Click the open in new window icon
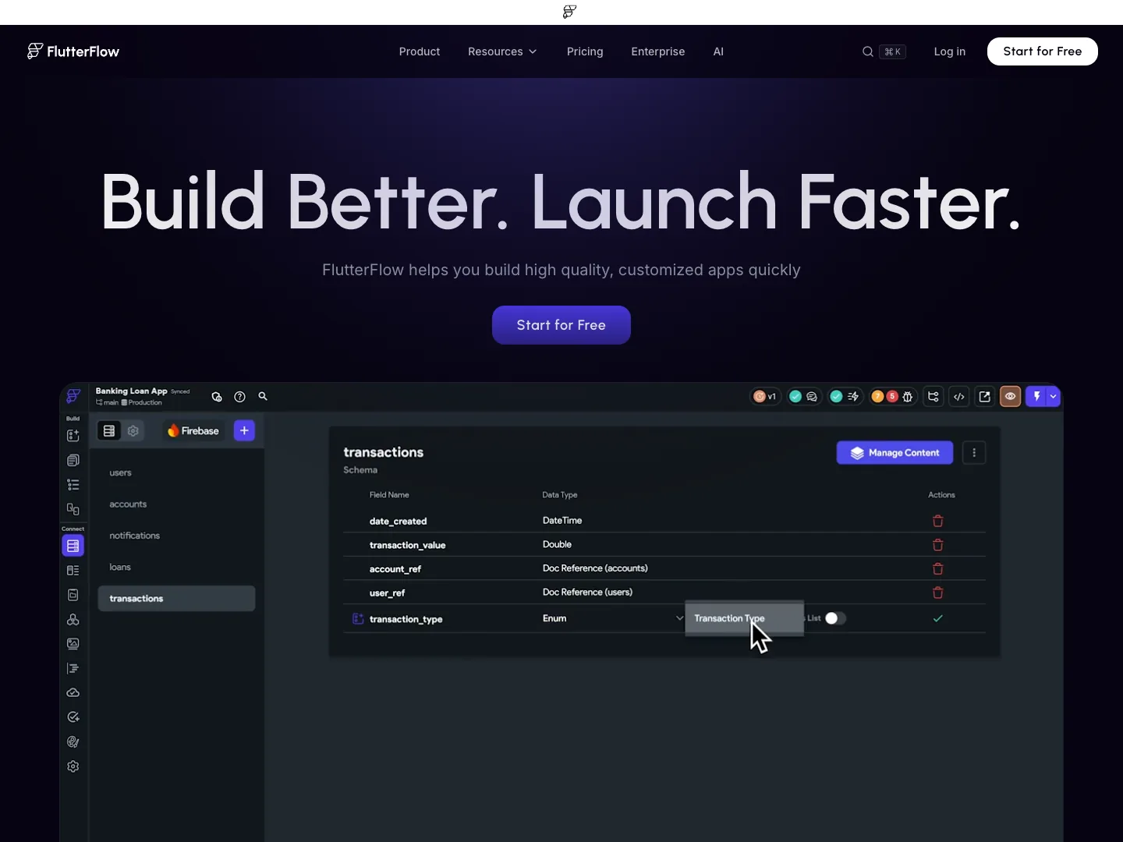 985,397
